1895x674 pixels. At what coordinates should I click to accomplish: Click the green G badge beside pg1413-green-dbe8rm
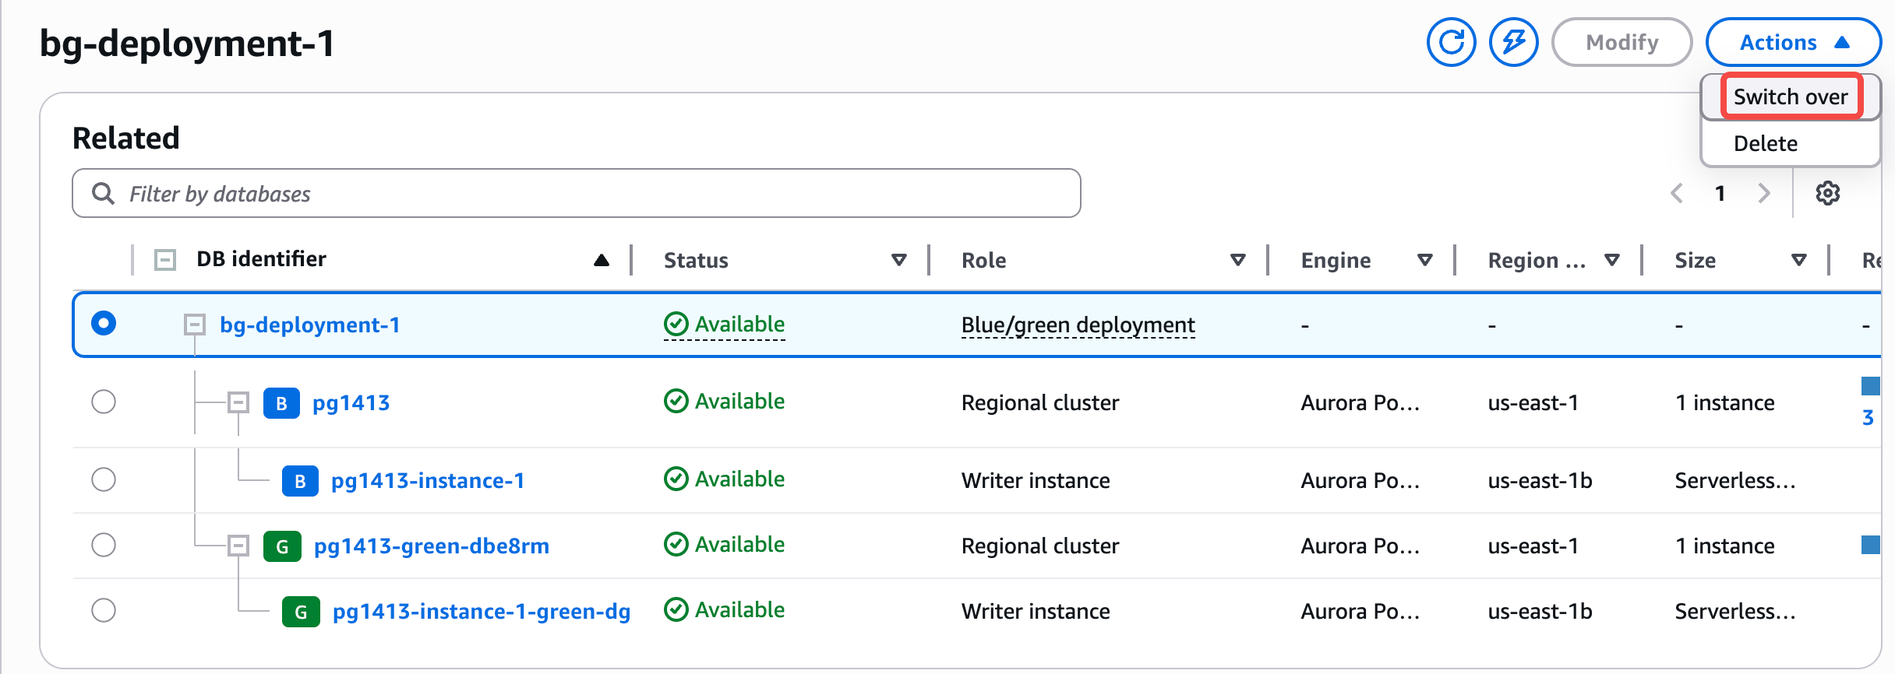coord(282,546)
